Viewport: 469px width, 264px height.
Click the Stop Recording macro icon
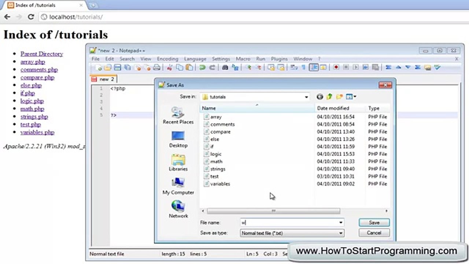pos(346,67)
